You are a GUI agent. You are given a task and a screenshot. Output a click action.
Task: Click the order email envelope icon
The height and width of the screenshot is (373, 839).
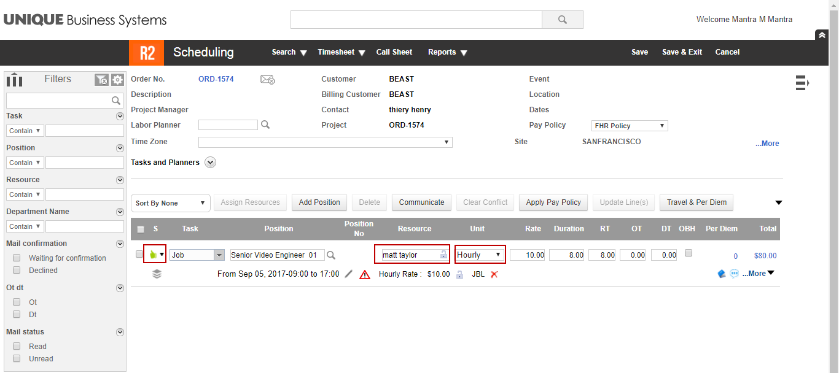point(267,79)
